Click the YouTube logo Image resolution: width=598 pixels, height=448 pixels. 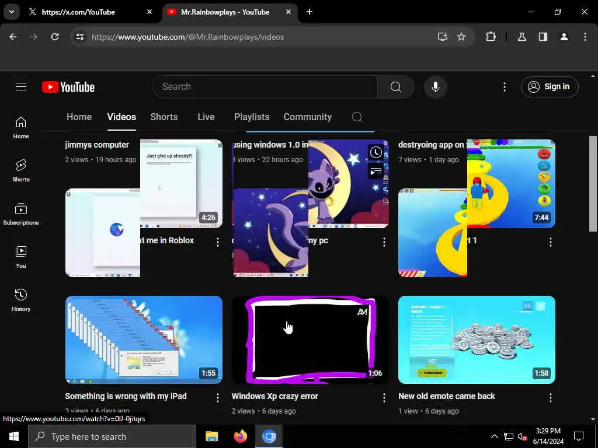point(68,87)
